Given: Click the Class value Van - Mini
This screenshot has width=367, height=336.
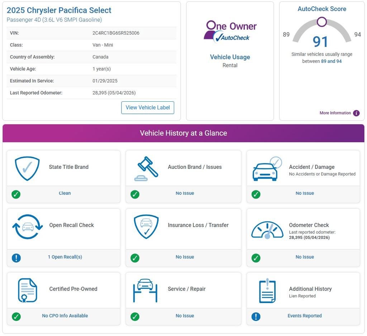Looking at the screenshot, I should 103,45.
